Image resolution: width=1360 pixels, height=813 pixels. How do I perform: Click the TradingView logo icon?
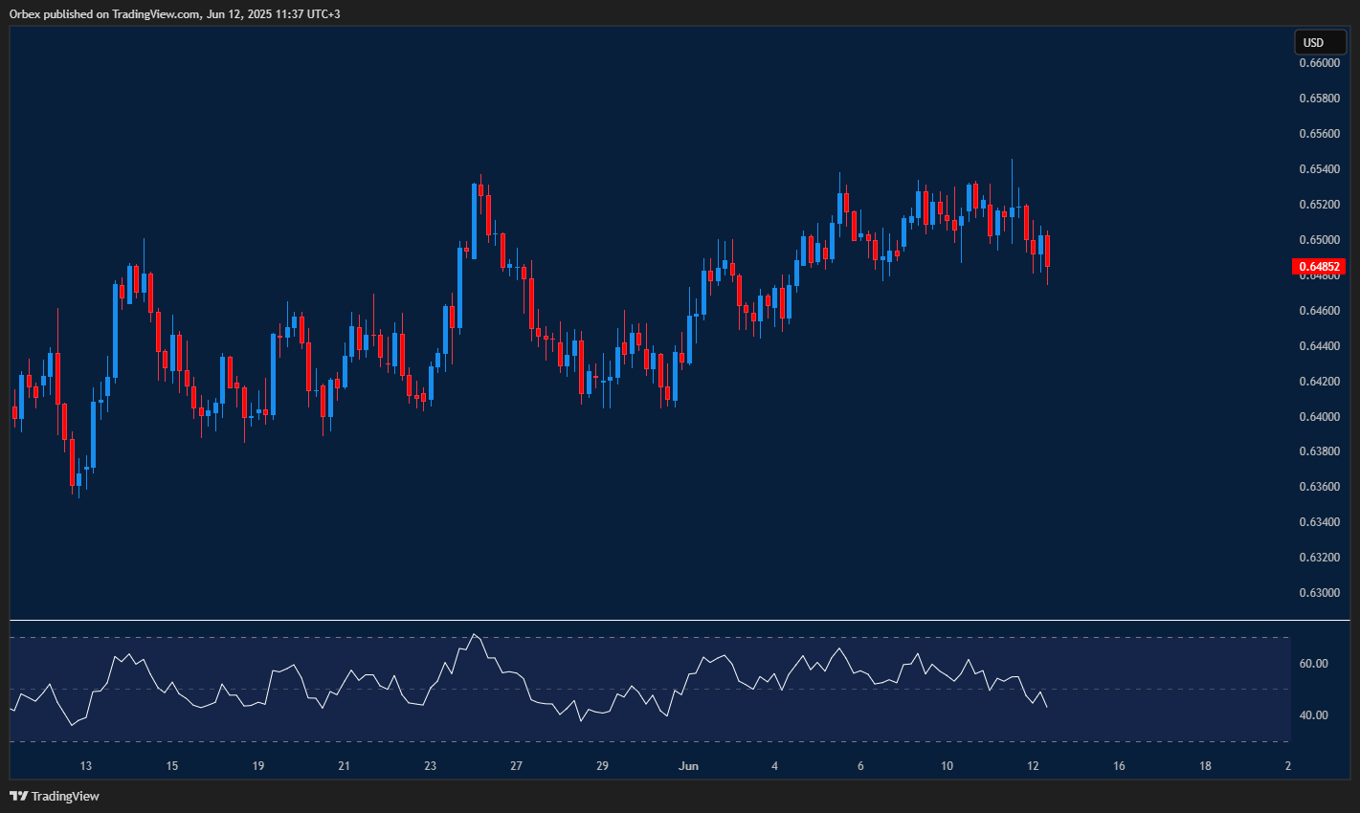pyautogui.click(x=19, y=795)
